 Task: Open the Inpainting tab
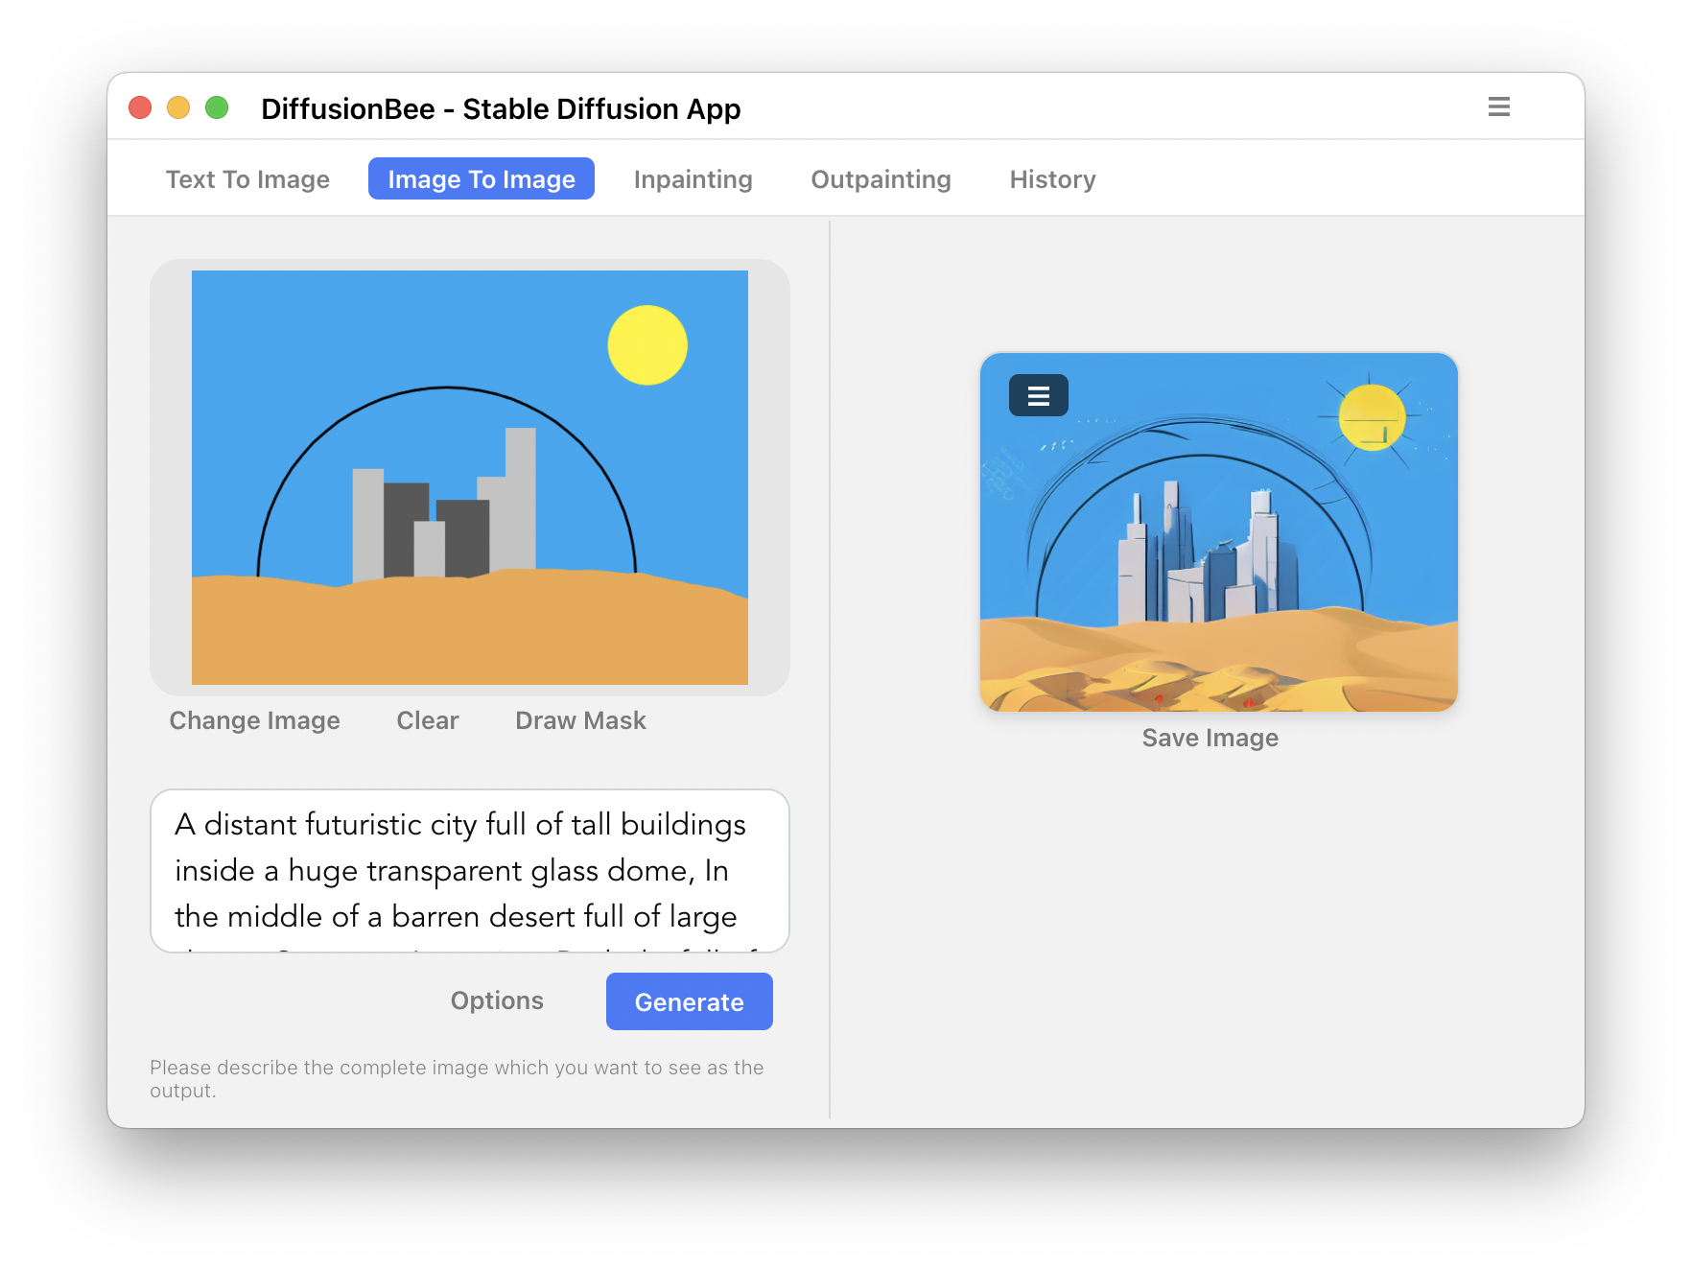coord(693,179)
